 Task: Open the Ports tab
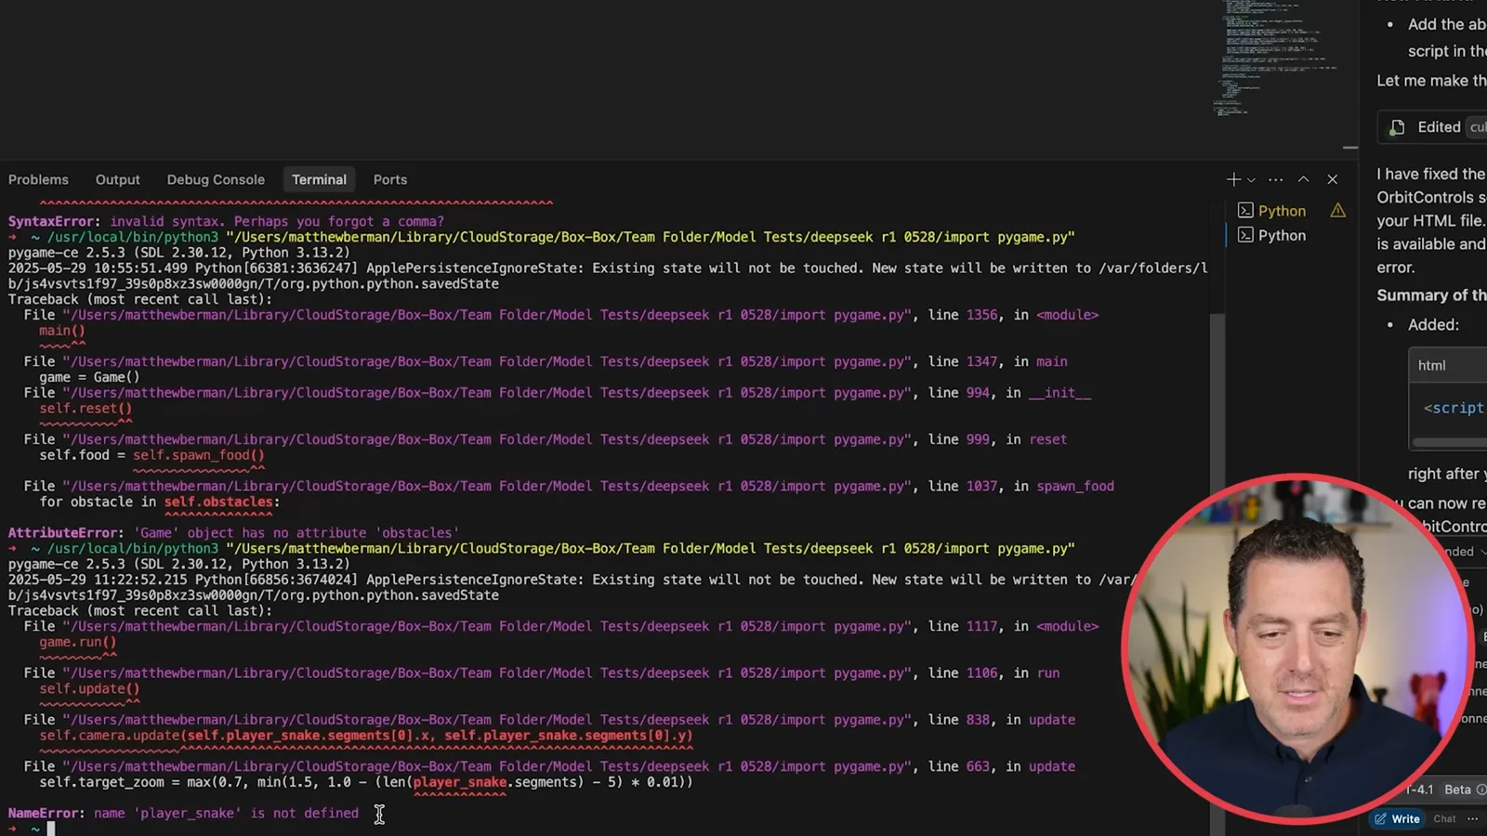[390, 179]
